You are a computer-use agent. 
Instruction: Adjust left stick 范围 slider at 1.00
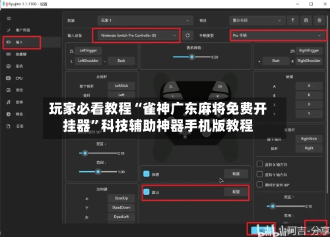[98, 172]
